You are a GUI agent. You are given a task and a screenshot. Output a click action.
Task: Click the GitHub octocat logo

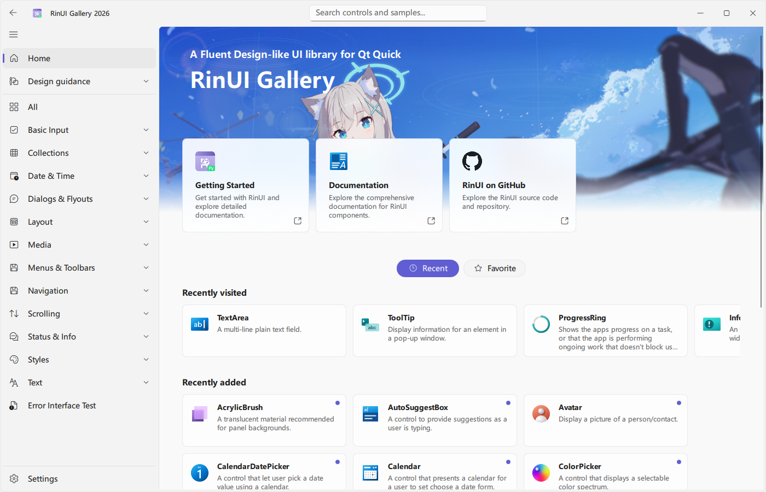(472, 161)
